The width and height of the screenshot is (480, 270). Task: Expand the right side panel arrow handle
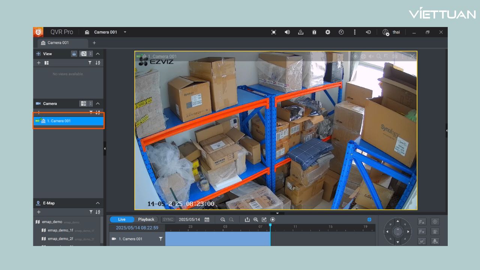coord(446,130)
